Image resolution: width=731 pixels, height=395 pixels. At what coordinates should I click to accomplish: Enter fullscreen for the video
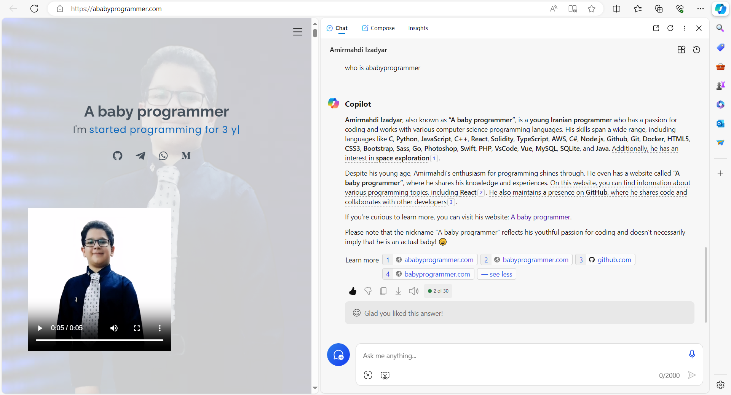point(137,328)
